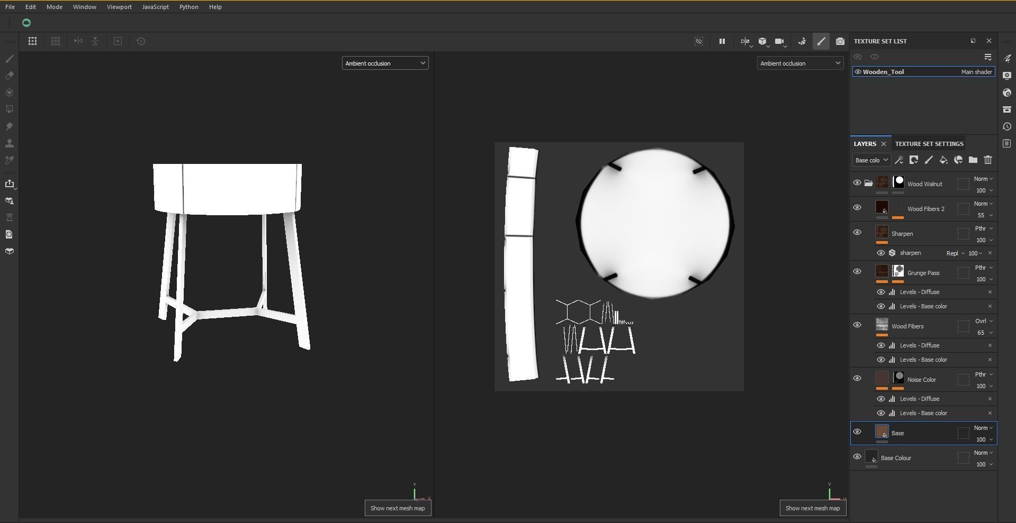Open right viewport Ambient occlusion dropdown
This screenshot has width=1016, height=523.
[x=800, y=63]
